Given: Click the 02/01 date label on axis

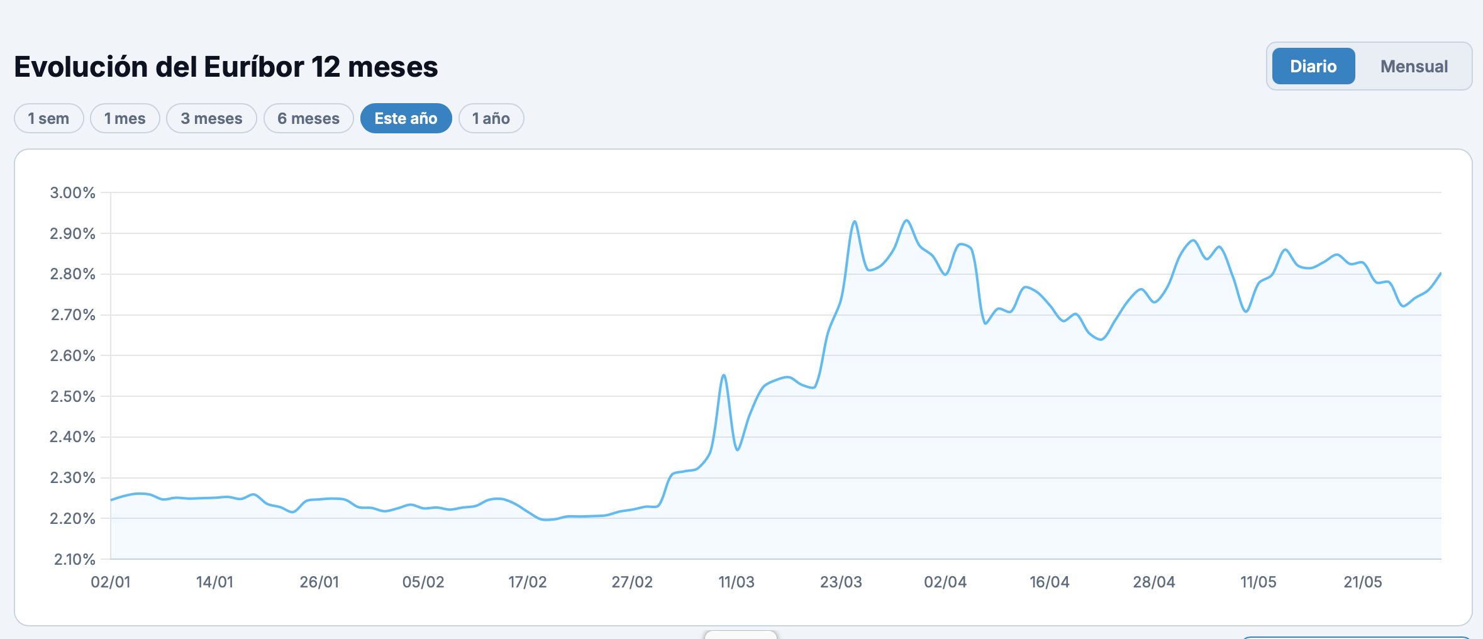Looking at the screenshot, I should [111, 582].
